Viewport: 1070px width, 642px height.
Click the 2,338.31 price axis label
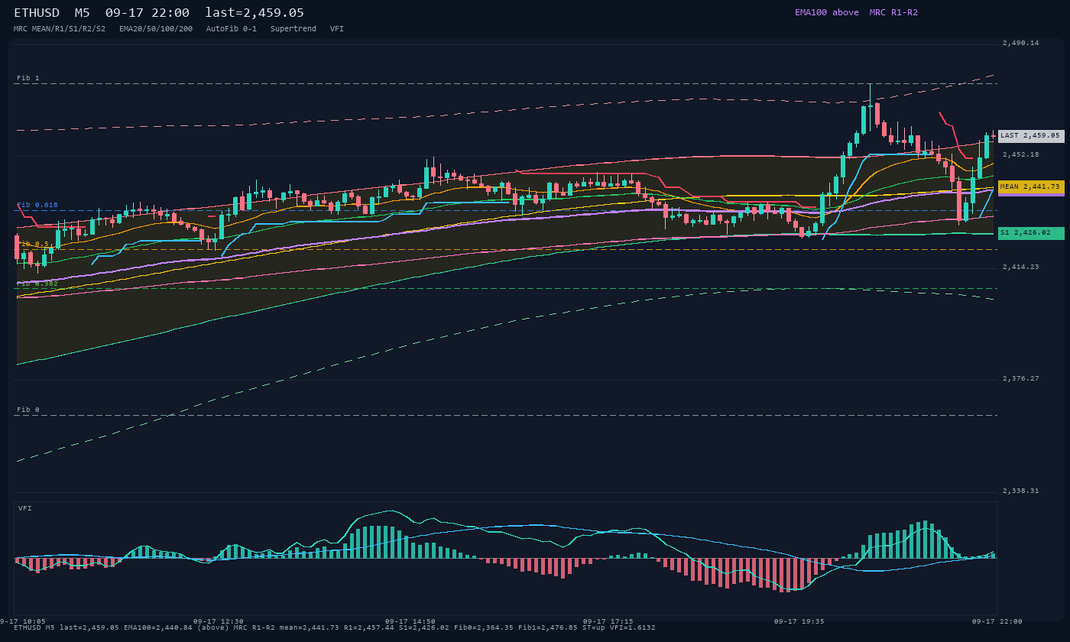coord(1021,491)
